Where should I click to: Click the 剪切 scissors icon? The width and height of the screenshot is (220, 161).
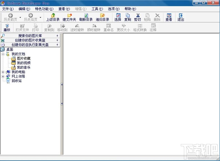[138, 15]
